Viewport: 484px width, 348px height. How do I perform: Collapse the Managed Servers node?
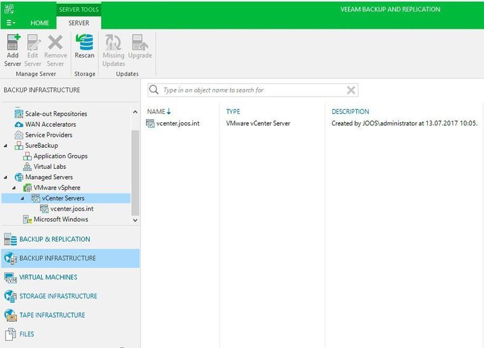[x=5, y=177]
